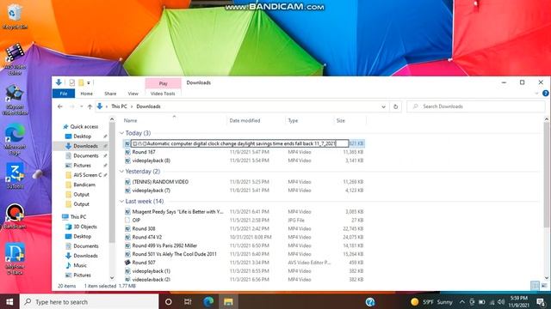Customize Quick Access Toolbar dropdown
551x309 pixels.
coord(89,82)
